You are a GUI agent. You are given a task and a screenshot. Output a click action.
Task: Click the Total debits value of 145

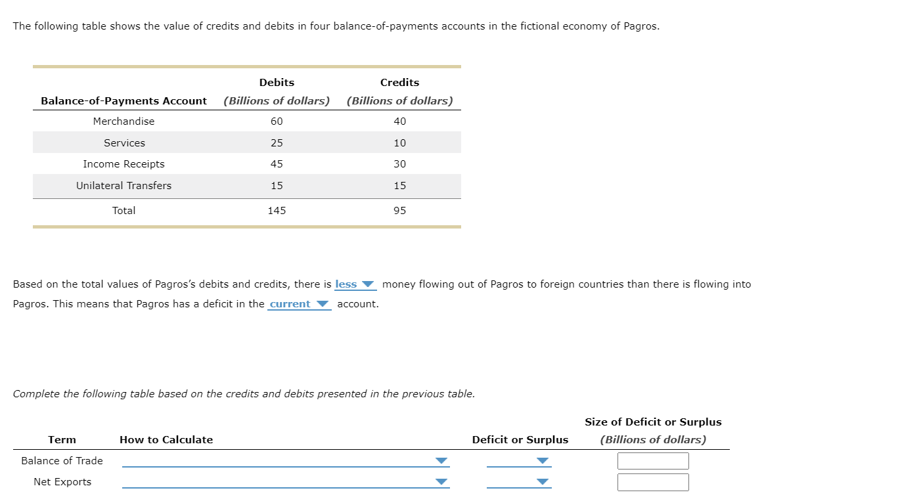pos(276,210)
